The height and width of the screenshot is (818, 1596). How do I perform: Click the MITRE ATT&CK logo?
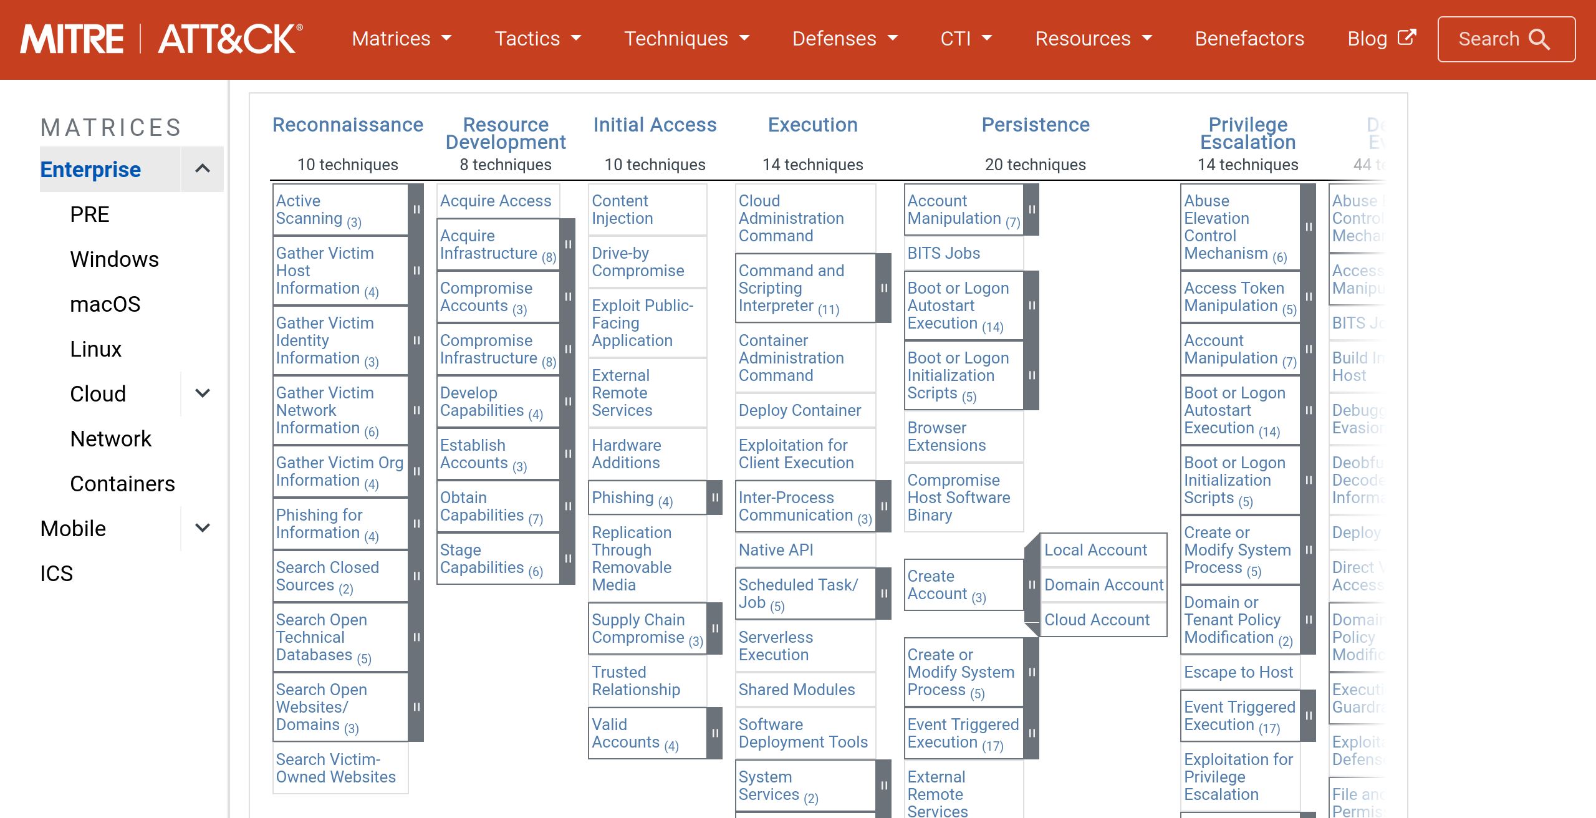(x=161, y=39)
